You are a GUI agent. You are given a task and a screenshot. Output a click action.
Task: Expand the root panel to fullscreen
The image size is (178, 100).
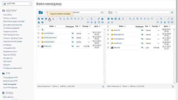coord(173,86)
